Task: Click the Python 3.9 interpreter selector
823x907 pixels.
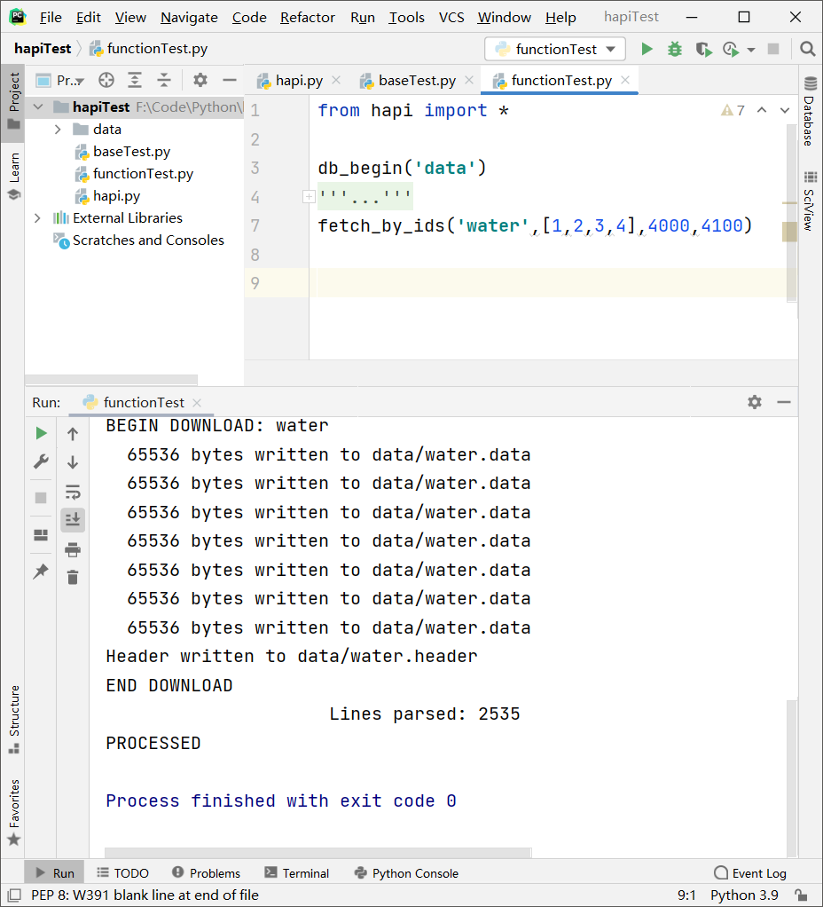Action: (744, 895)
